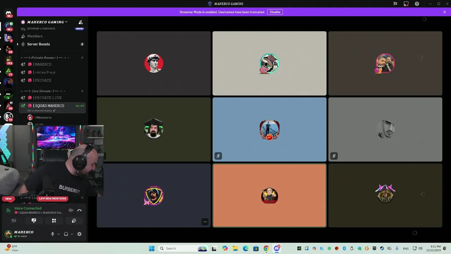Select tile with pink winged avatar

click(x=385, y=195)
